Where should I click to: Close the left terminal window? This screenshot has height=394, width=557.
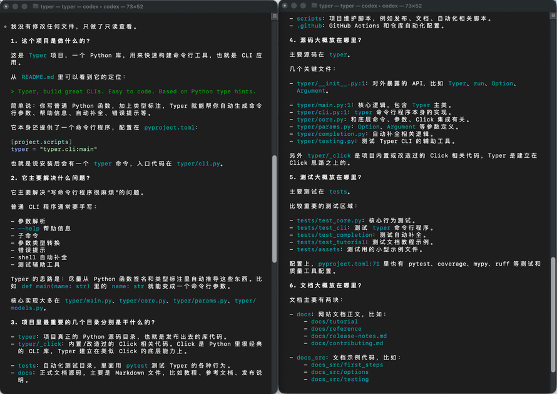click(6, 6)
